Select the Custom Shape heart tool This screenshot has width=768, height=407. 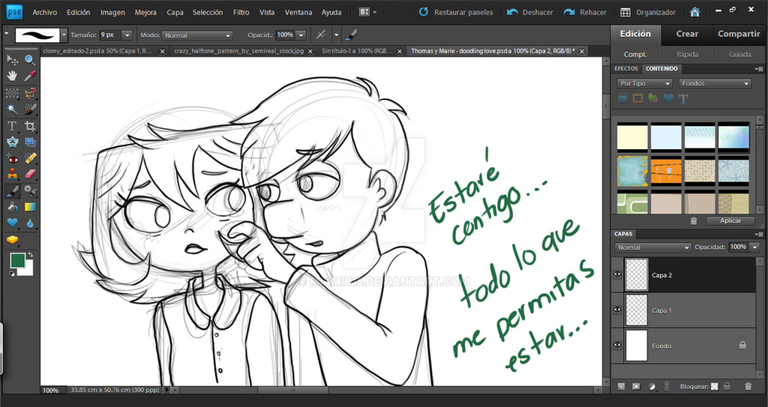tap(12, 223)
